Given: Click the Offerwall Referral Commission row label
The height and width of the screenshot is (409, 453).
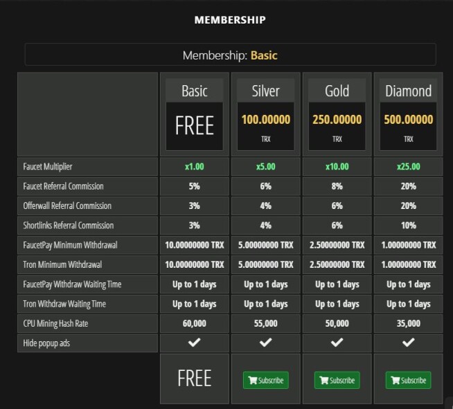Looking at the screenshot, I should 67,206.
